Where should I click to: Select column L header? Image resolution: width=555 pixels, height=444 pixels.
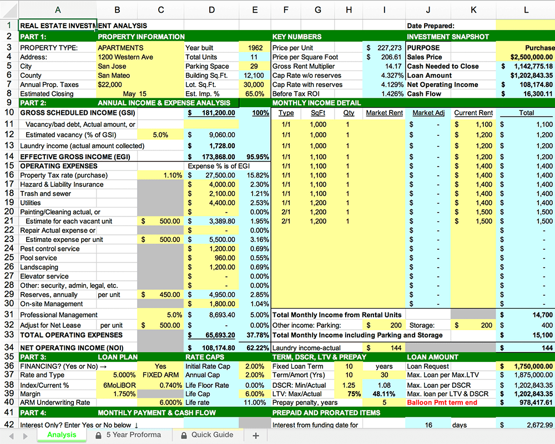(x=526, y=10)
